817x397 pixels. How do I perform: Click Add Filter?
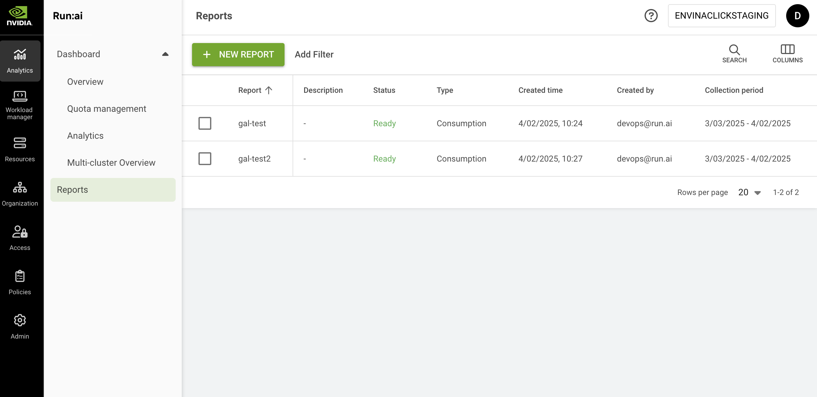[314, 55]
